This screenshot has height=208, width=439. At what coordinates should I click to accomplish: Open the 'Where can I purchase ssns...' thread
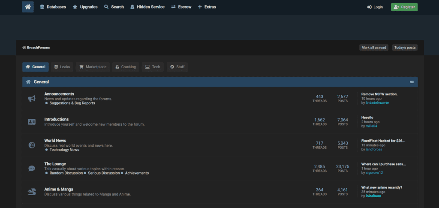click(384, 164)
